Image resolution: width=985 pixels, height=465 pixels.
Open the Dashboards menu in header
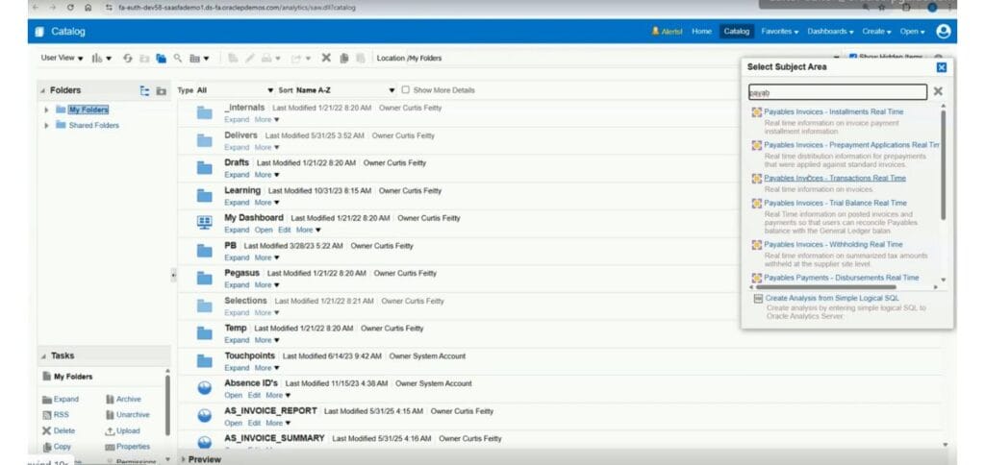point(830,32)
